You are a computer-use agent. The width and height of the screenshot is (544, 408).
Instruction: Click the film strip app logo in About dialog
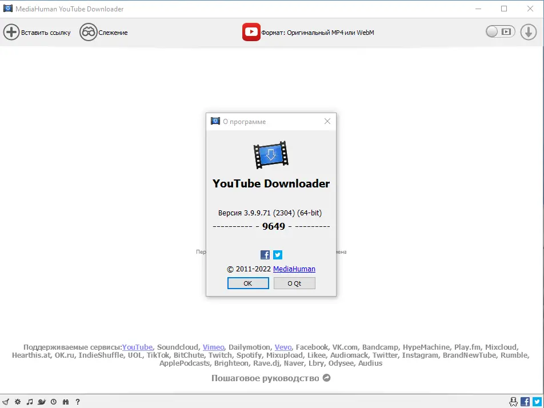(x=271, y=155)
